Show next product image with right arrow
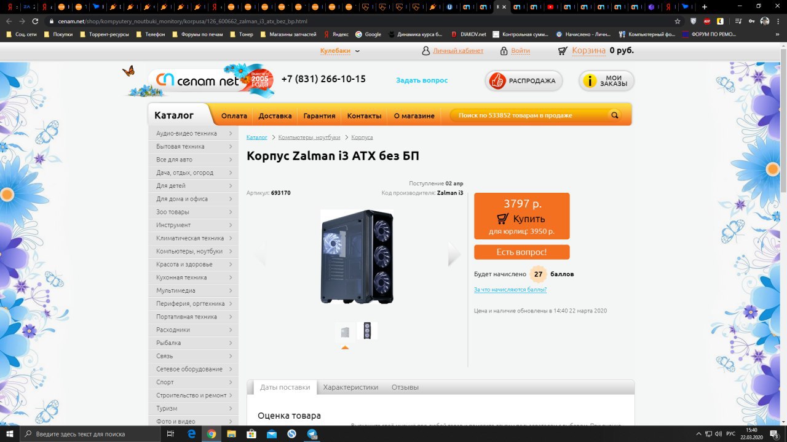 tap(454, 254)
